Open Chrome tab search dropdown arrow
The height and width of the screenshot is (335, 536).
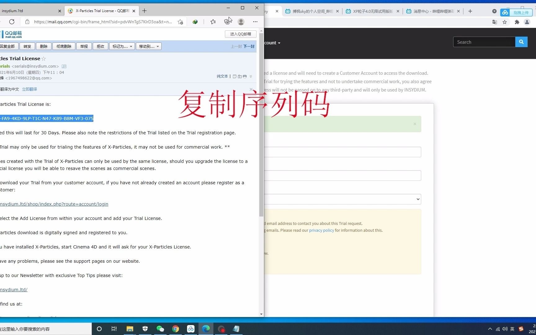tap(494, 11)
